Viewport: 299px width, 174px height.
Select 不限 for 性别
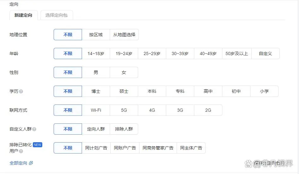(68, 72)
